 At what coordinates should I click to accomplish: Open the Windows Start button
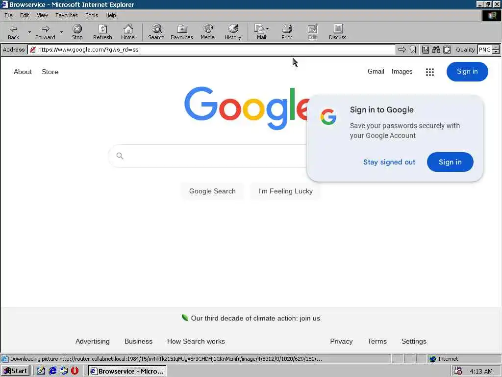(x=15, y=371)
